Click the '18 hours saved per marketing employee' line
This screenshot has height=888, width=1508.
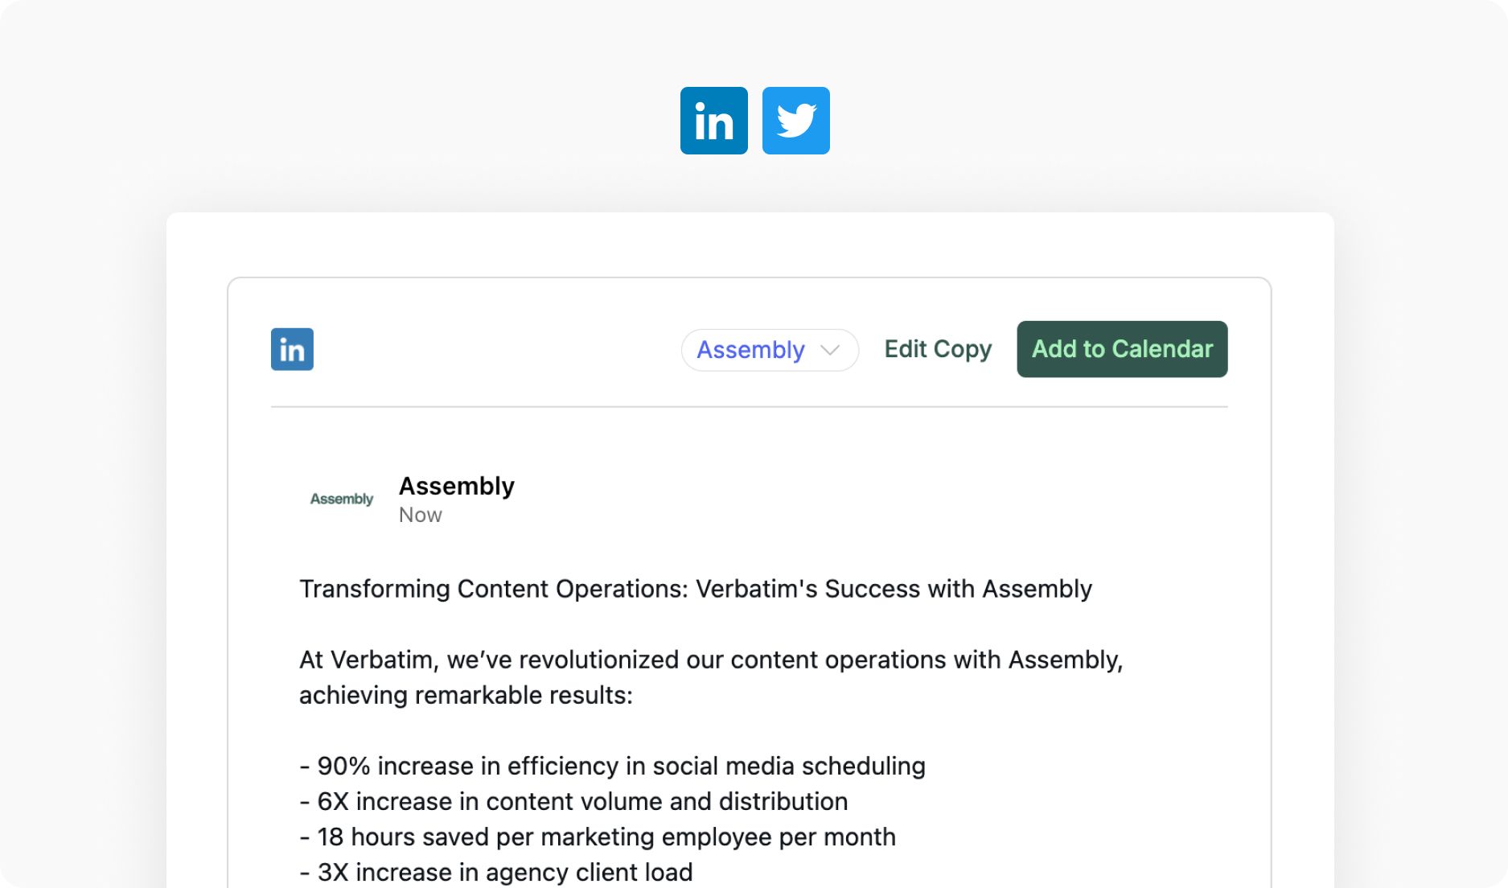coord(598,837)
